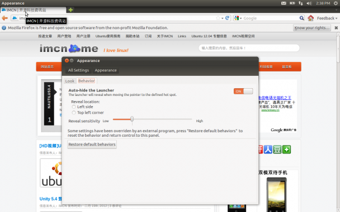Click the IMCN browser tab
Screen dimensions: 340x212
[33, 10]
